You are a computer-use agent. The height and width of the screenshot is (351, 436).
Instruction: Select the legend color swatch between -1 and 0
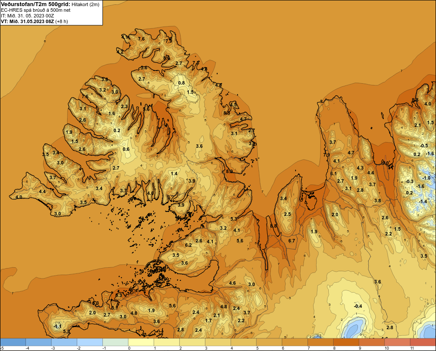pos(116,342)
